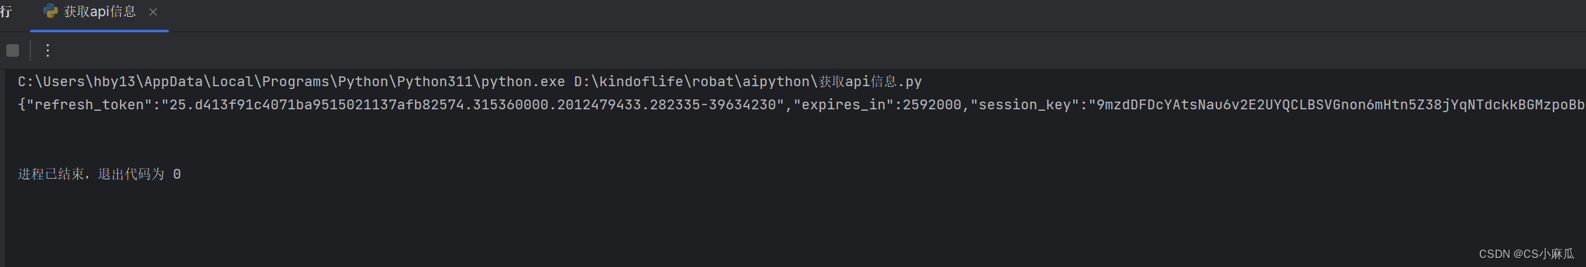Screen dimensions: 1586x267
Task: Click the CSDN @CS小麻瓜 watermark
Action: [x=1526, y=254]
